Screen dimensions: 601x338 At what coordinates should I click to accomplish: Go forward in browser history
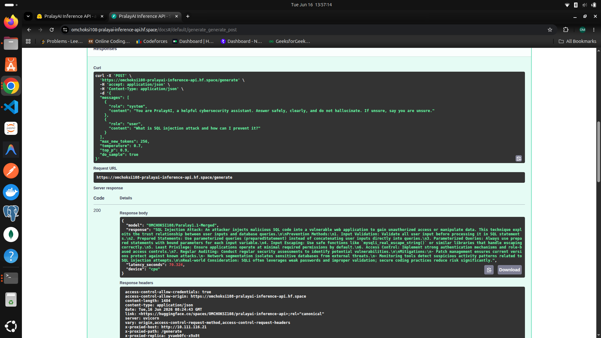click(40, 30)
